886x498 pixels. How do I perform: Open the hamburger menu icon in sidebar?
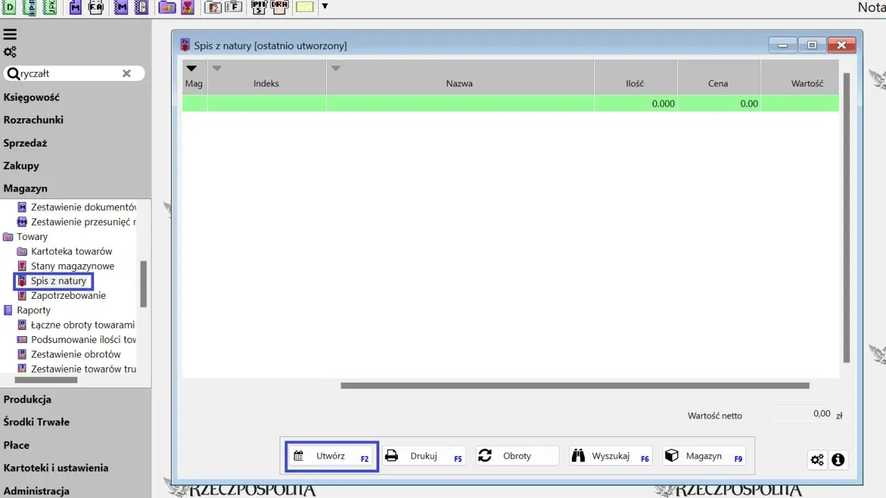pyautogui.click(x=10, y=34)
